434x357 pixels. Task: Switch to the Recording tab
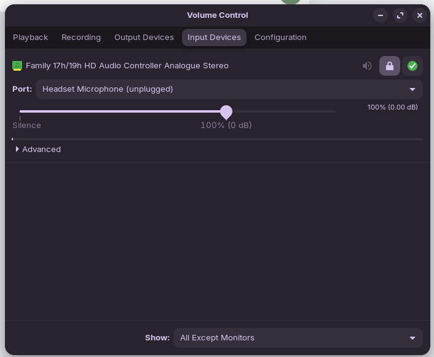81,38
